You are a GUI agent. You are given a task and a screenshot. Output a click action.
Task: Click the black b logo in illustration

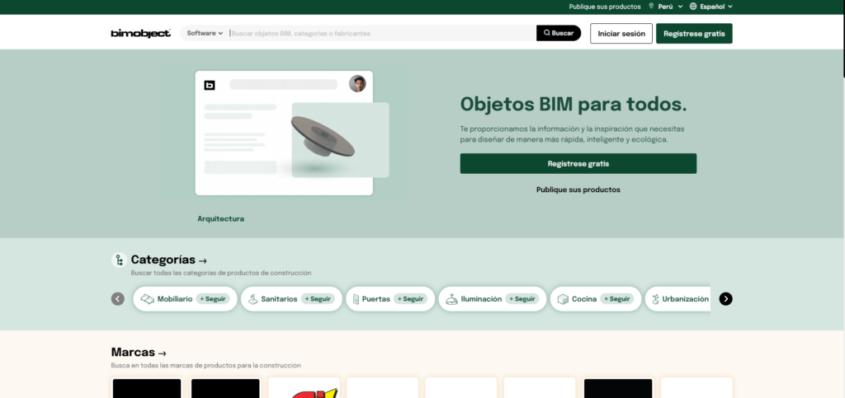pyautogui.click(x=210, y=85)
